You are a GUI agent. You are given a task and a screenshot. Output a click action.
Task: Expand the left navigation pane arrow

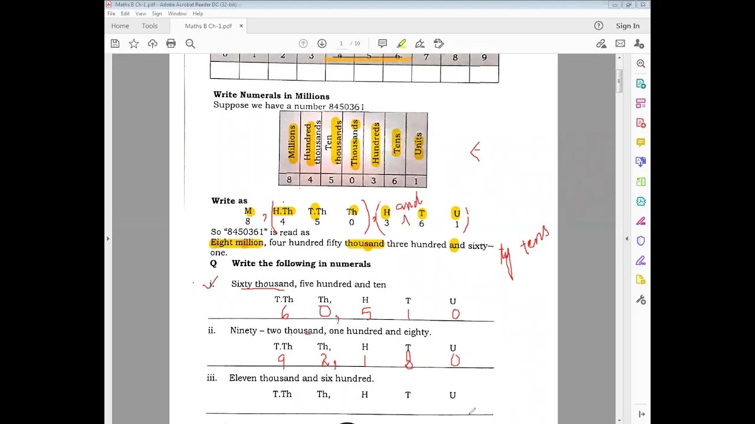click(107, 238)
